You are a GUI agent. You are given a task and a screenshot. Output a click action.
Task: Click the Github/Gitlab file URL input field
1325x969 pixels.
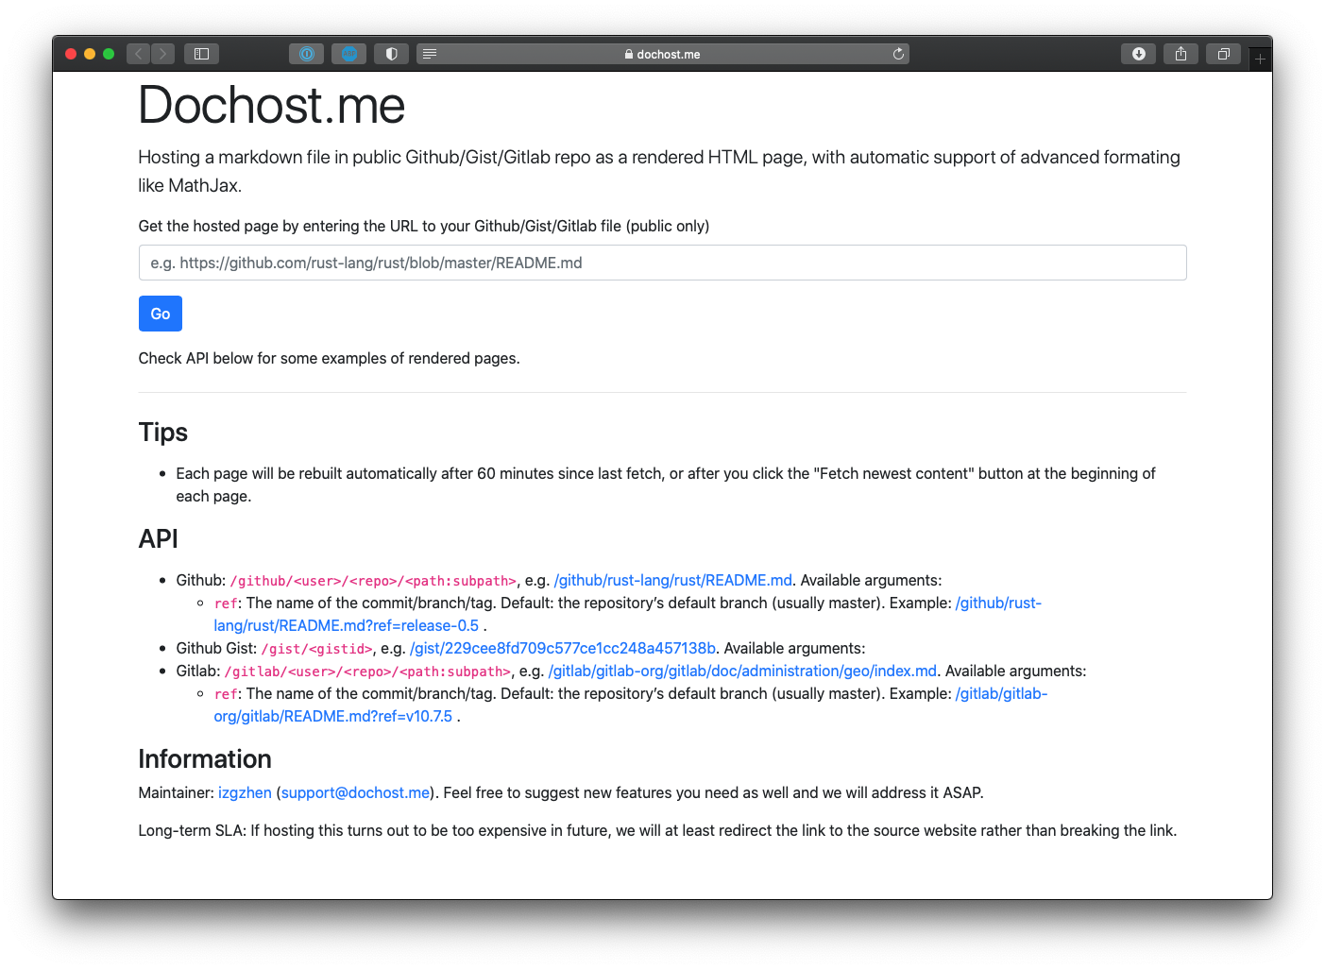(662, 263)
